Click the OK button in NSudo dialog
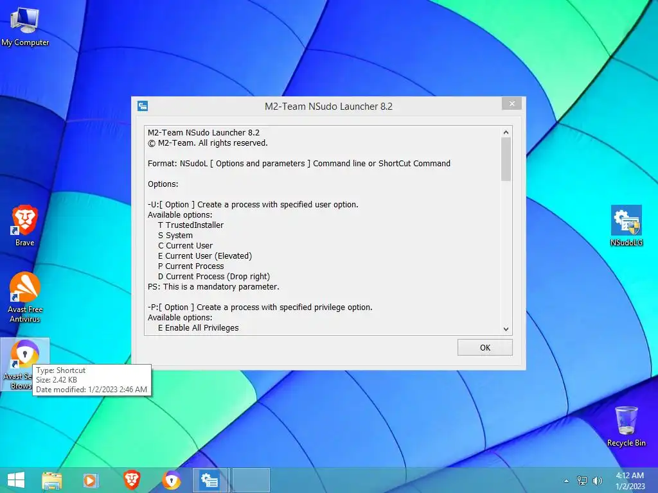The image size is (658, 493). pyautogui.click(x=485, y=347)
